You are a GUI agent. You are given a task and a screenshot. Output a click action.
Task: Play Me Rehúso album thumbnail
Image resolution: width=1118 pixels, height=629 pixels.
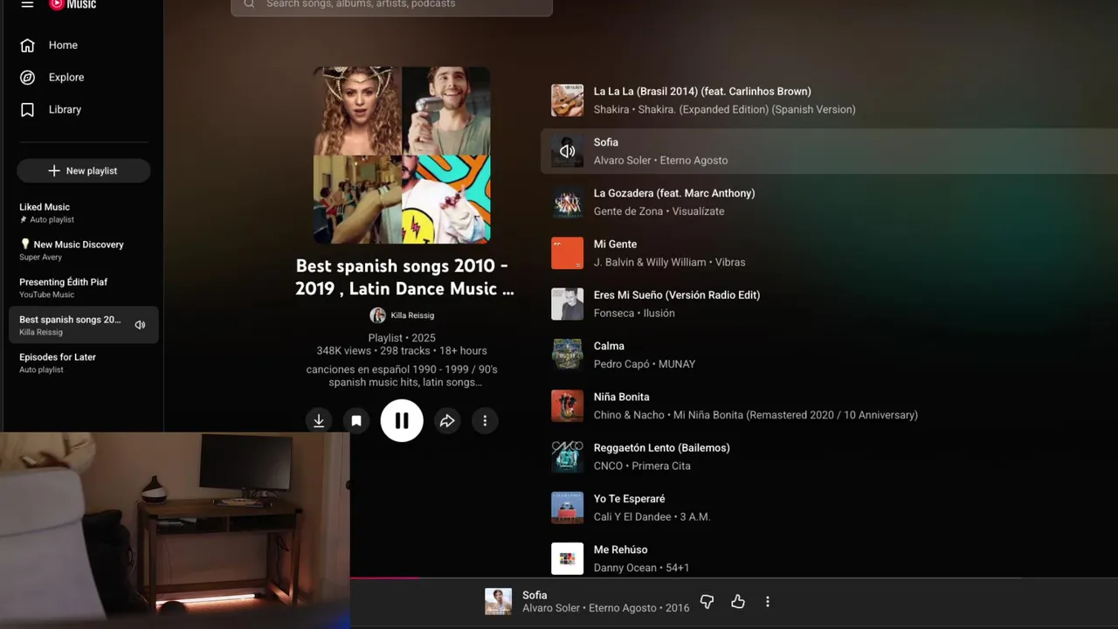pos(567,559)
